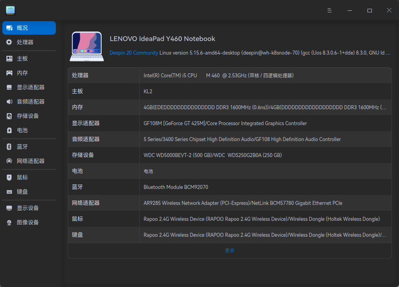Open the 内存 sidebar label
The height and width of the screenshot is (287, 399).
pyautogui.click(x=22, y=73)
